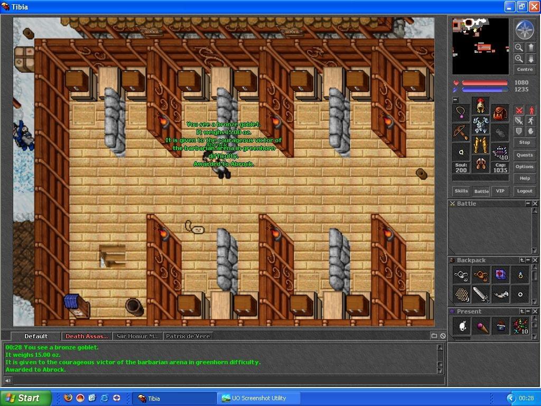Click the chat message input field

[x=229, y=381]
